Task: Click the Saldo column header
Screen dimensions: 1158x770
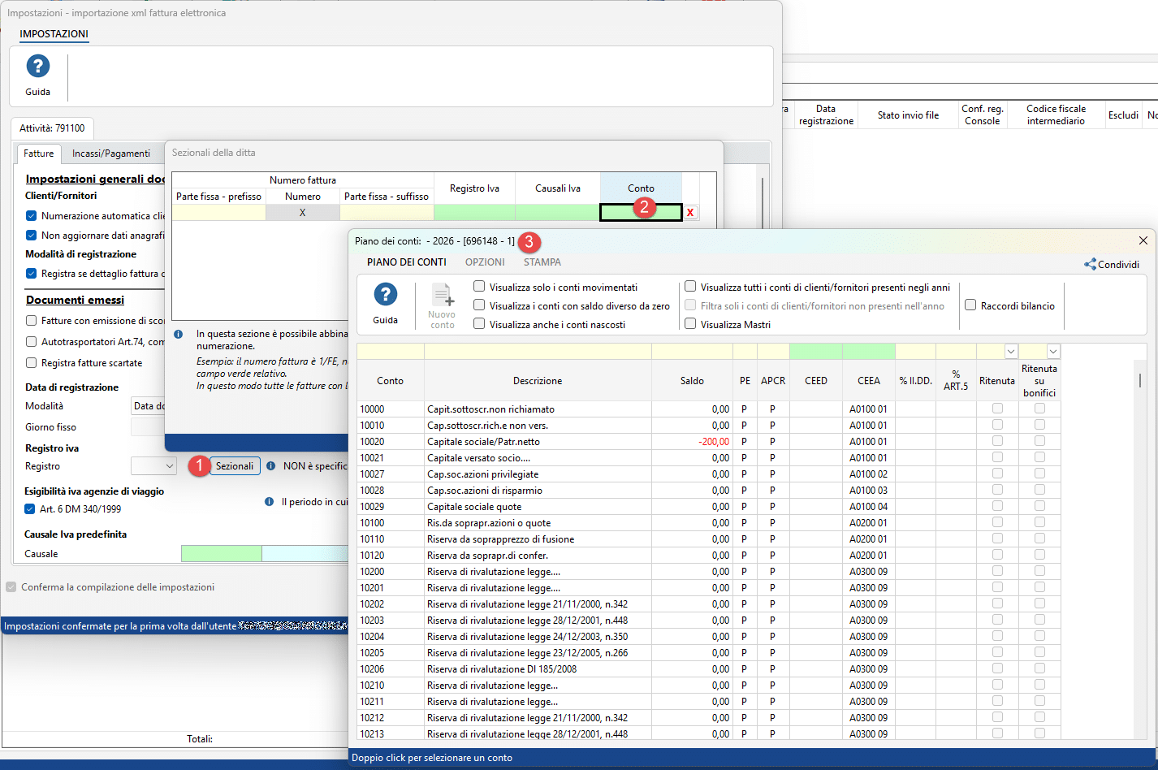Action: [692, 381]
